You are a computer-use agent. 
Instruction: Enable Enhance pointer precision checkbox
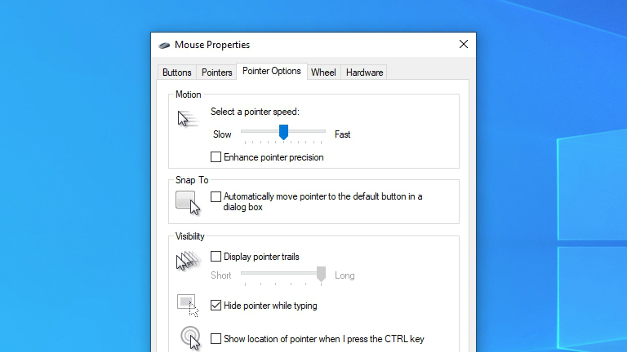pyautogui.click(x=216, y=156)
